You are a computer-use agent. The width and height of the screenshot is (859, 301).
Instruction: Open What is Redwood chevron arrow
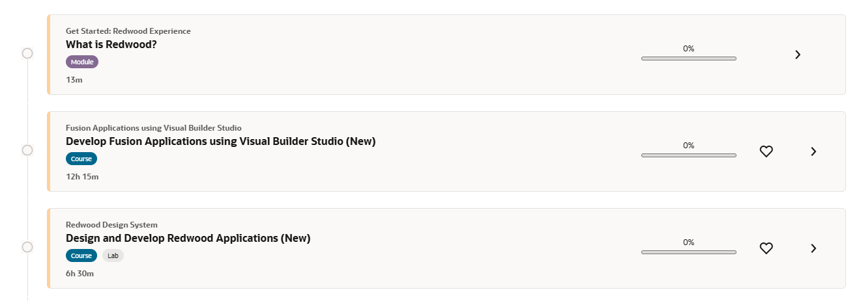[798, 55]
